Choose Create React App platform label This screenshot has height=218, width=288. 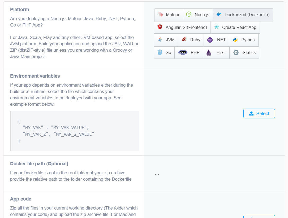point(239,27)
